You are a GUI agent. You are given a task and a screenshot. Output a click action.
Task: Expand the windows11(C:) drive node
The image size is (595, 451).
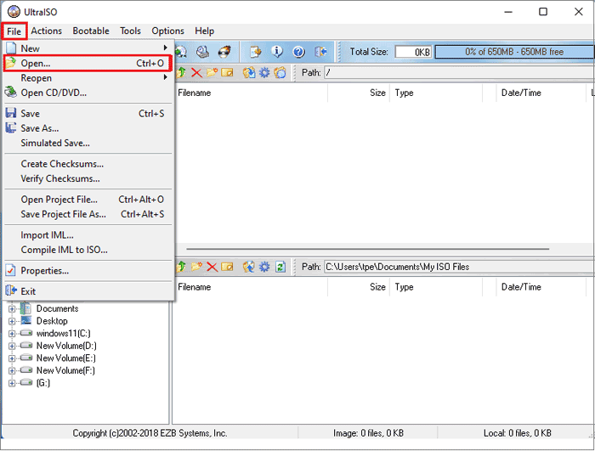pyautogui.click(x=12, y=334)
